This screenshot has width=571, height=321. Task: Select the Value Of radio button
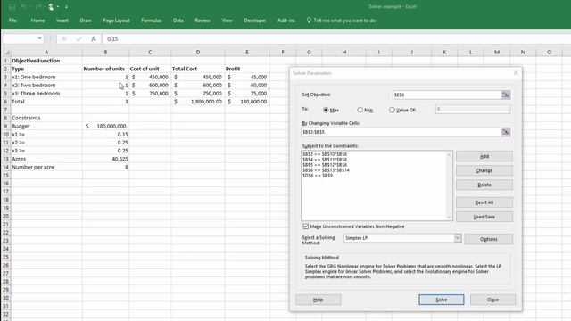[392, 110]
